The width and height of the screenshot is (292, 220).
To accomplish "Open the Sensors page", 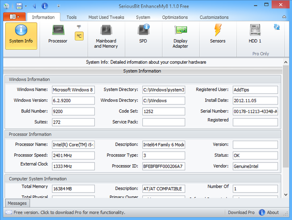I will (218, 34).
